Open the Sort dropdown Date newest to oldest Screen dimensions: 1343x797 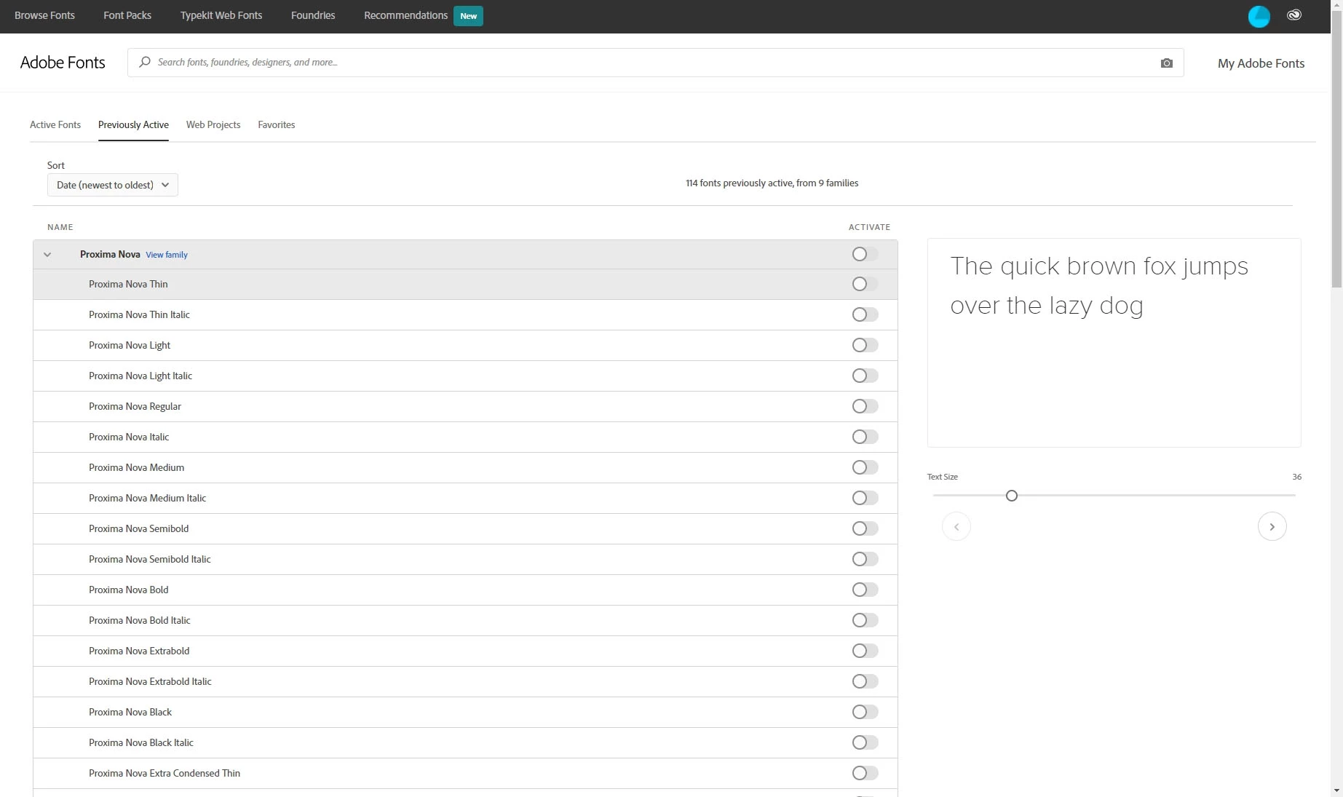click(113, 185)
